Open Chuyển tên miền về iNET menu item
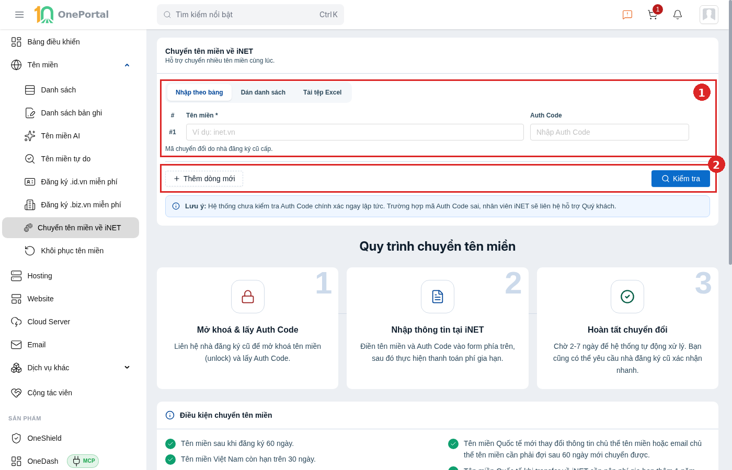 71,228
